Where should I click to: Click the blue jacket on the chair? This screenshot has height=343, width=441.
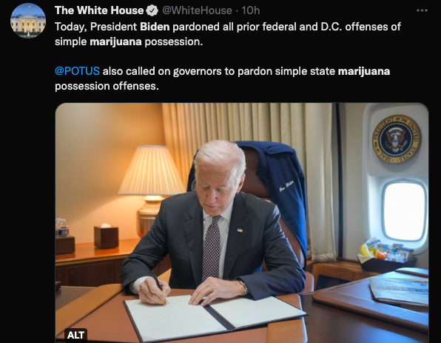coord(278,191)
